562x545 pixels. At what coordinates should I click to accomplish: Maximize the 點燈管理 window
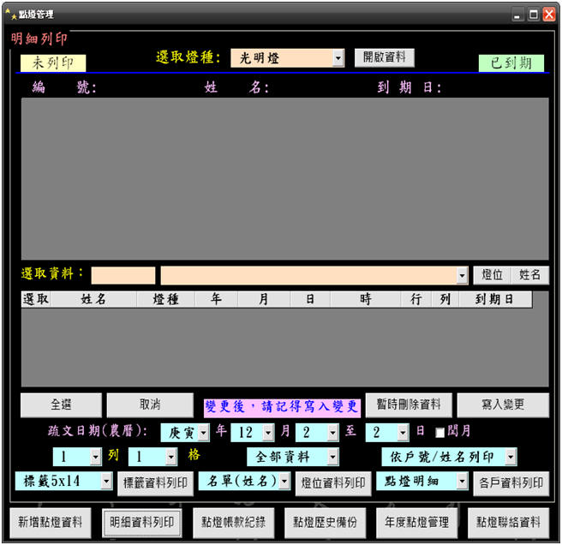(x=534, y=15)
